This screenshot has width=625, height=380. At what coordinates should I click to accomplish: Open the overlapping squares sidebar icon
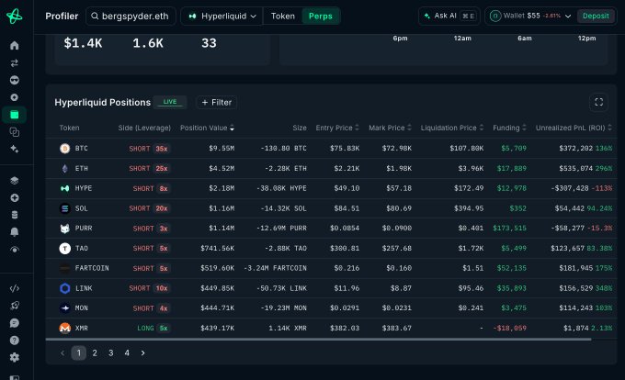click(15, 132)
